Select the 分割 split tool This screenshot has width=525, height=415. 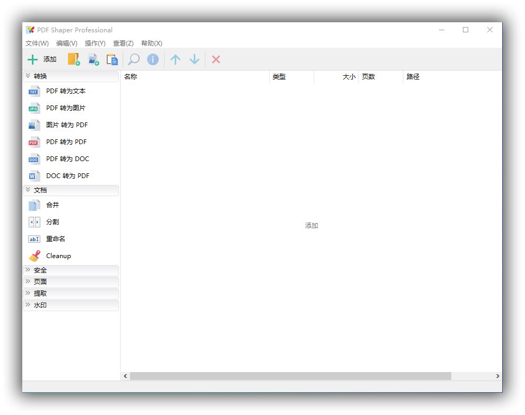(x=71, y=222)
